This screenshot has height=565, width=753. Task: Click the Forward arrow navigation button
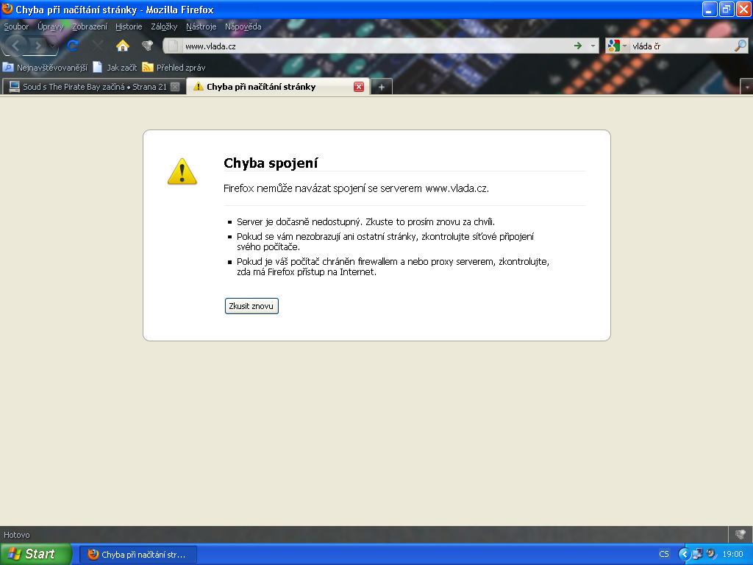click(x=37, y=46)
